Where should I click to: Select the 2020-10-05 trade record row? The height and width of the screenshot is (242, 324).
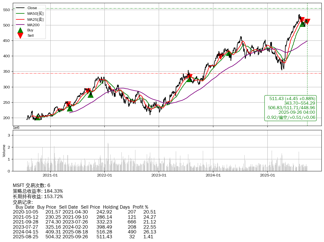point(84,212)
